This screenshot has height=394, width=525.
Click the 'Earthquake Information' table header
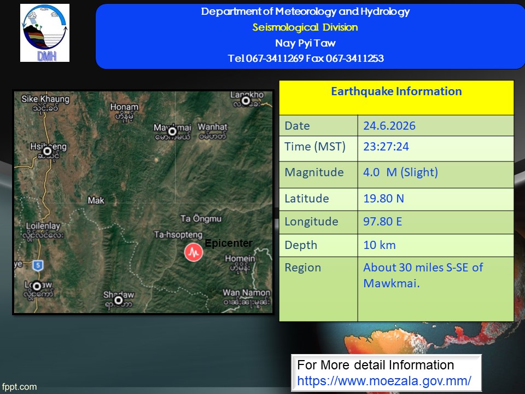[x=396, y=91]
